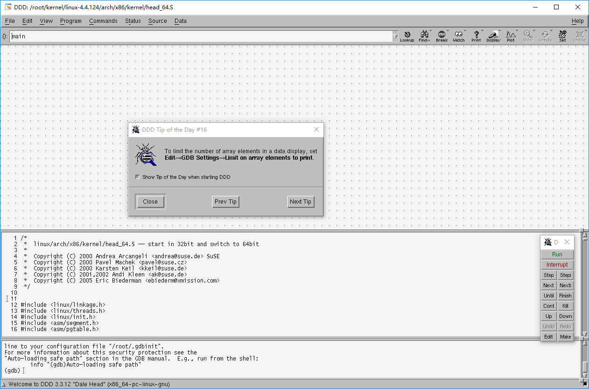
Task: Click the Next command button
Action: click(549, 285)
